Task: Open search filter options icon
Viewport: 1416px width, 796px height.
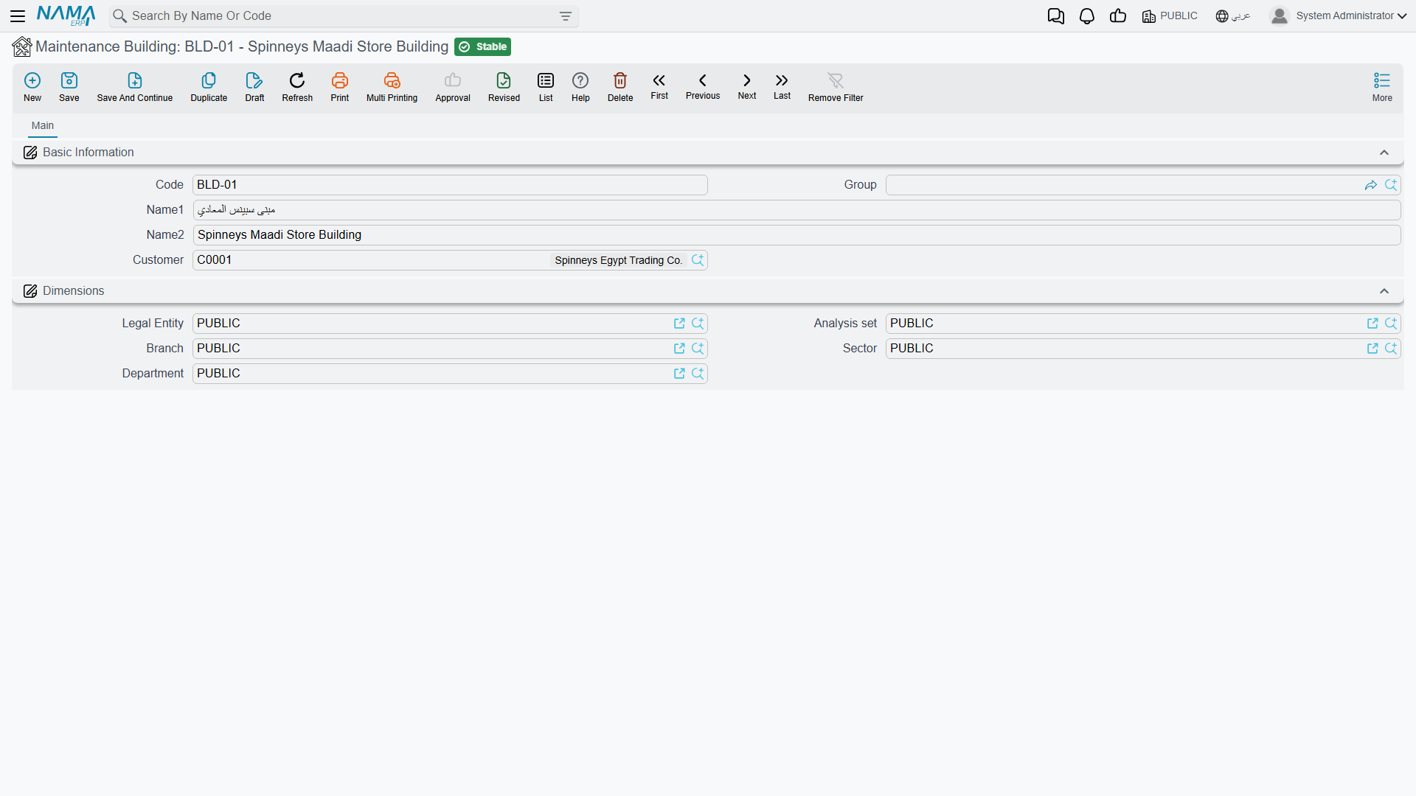Action: (x=566, y=16)
